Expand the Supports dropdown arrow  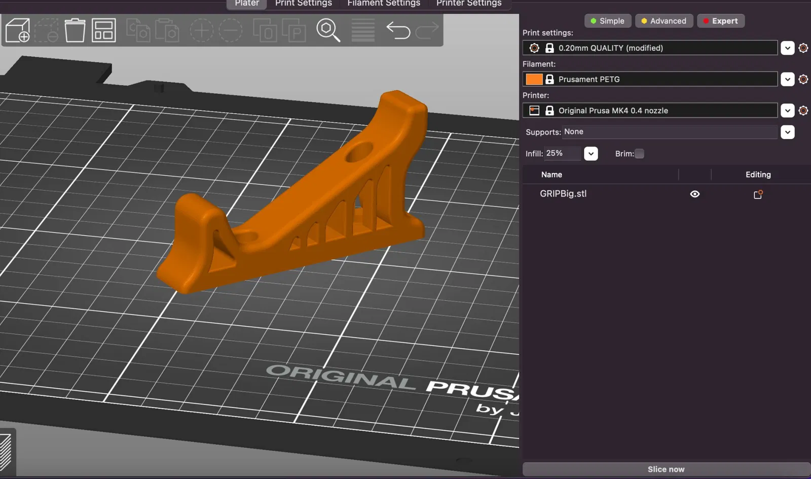(787, 132)
